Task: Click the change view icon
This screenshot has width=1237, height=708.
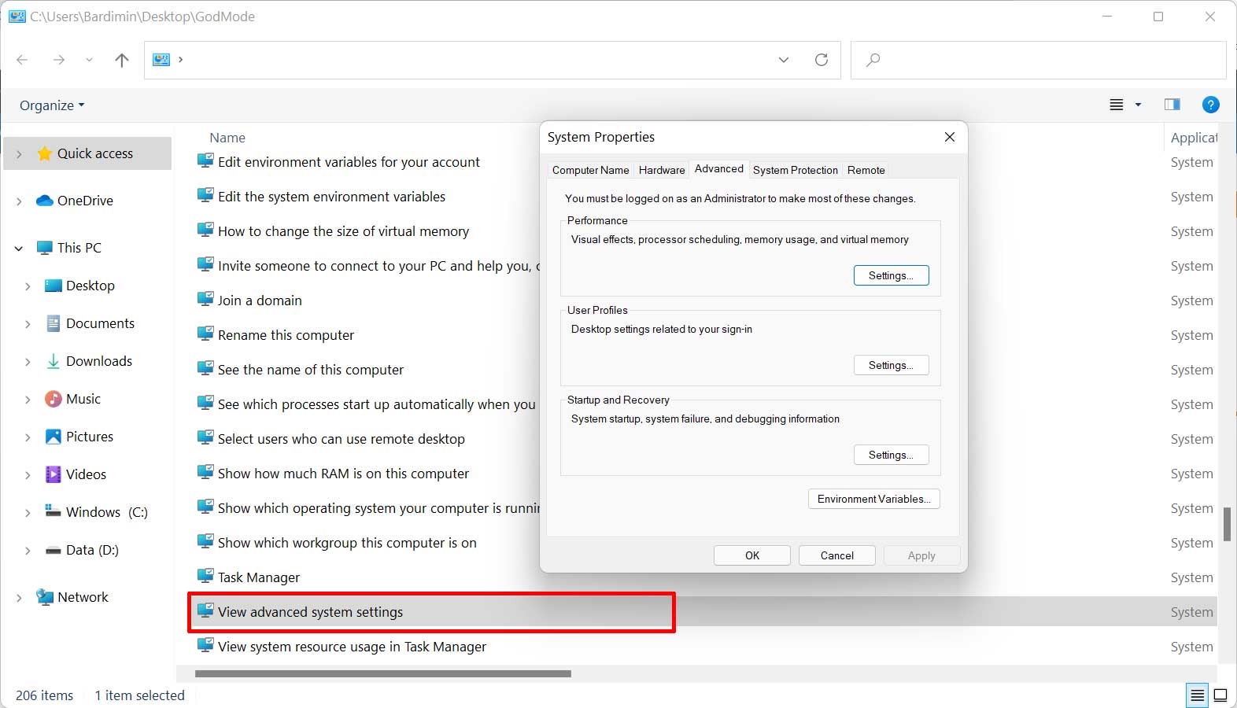Action: pyautogui.click(x=1117, y=105)
